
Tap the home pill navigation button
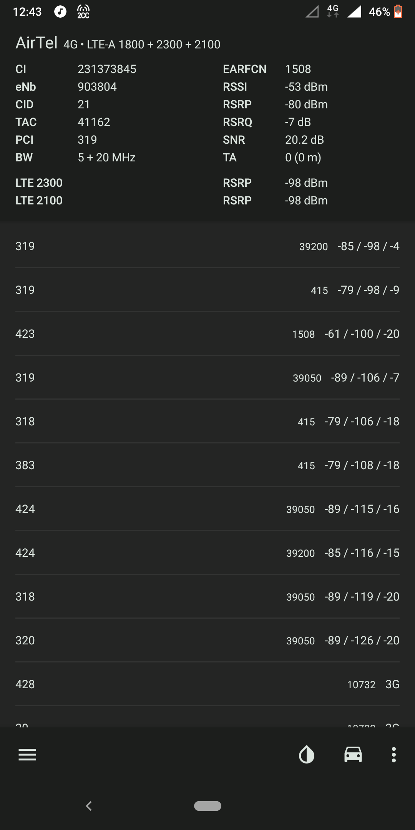point(207,806)
